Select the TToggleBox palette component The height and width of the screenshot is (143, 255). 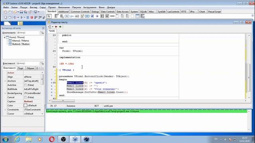tap(87, 16)
